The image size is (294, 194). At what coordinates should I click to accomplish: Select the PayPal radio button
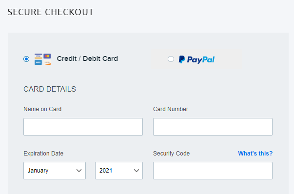pos(171,59)
